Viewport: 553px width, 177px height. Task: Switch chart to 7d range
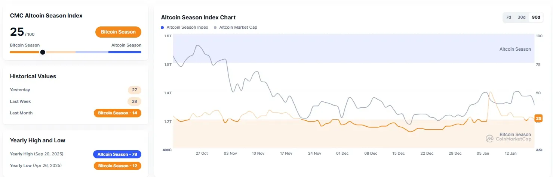click(x=509, y=17)
